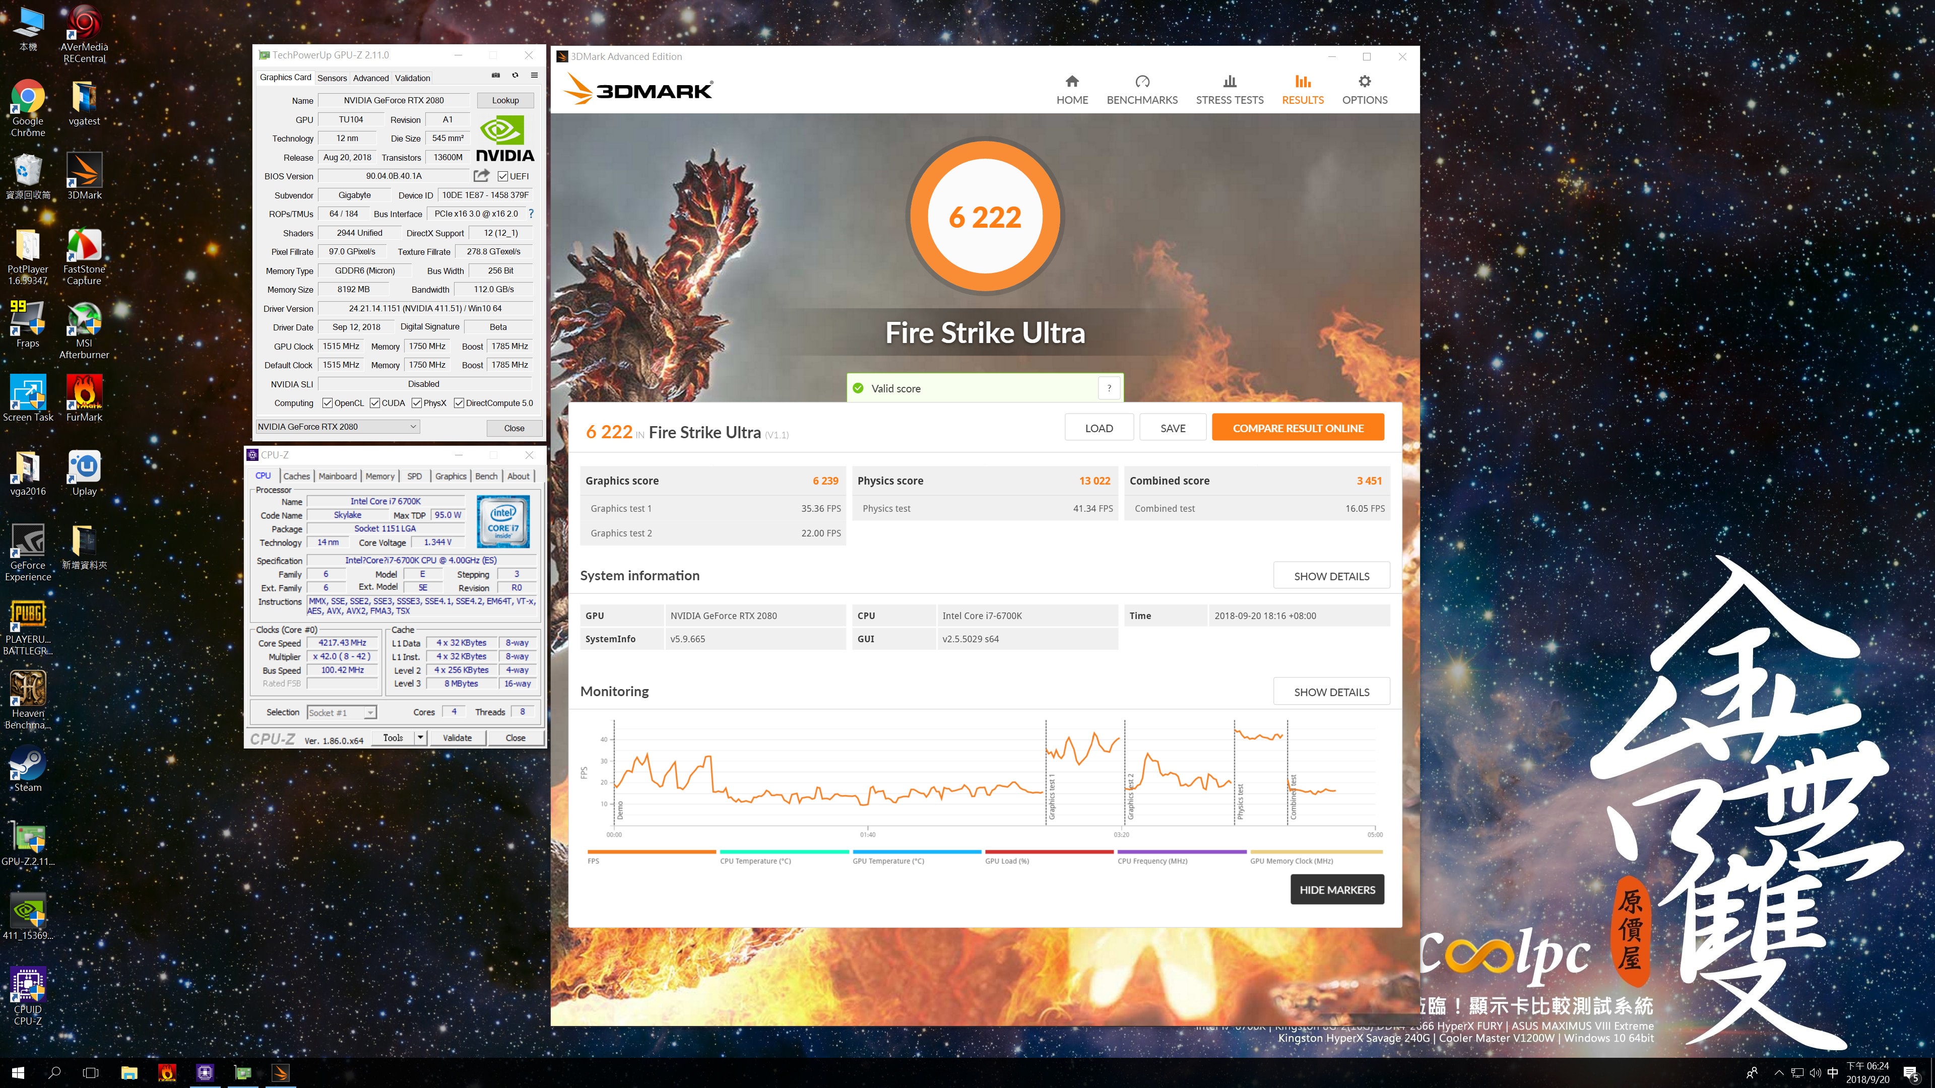Click the Bus Interface question mark in GPU-Z
This screenshot has height=1088, width=1935.
[x=531, y=213]
